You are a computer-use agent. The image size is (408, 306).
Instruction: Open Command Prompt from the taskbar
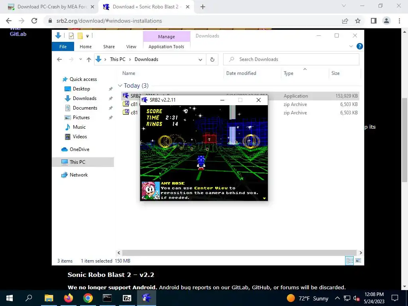coord(107,298)
